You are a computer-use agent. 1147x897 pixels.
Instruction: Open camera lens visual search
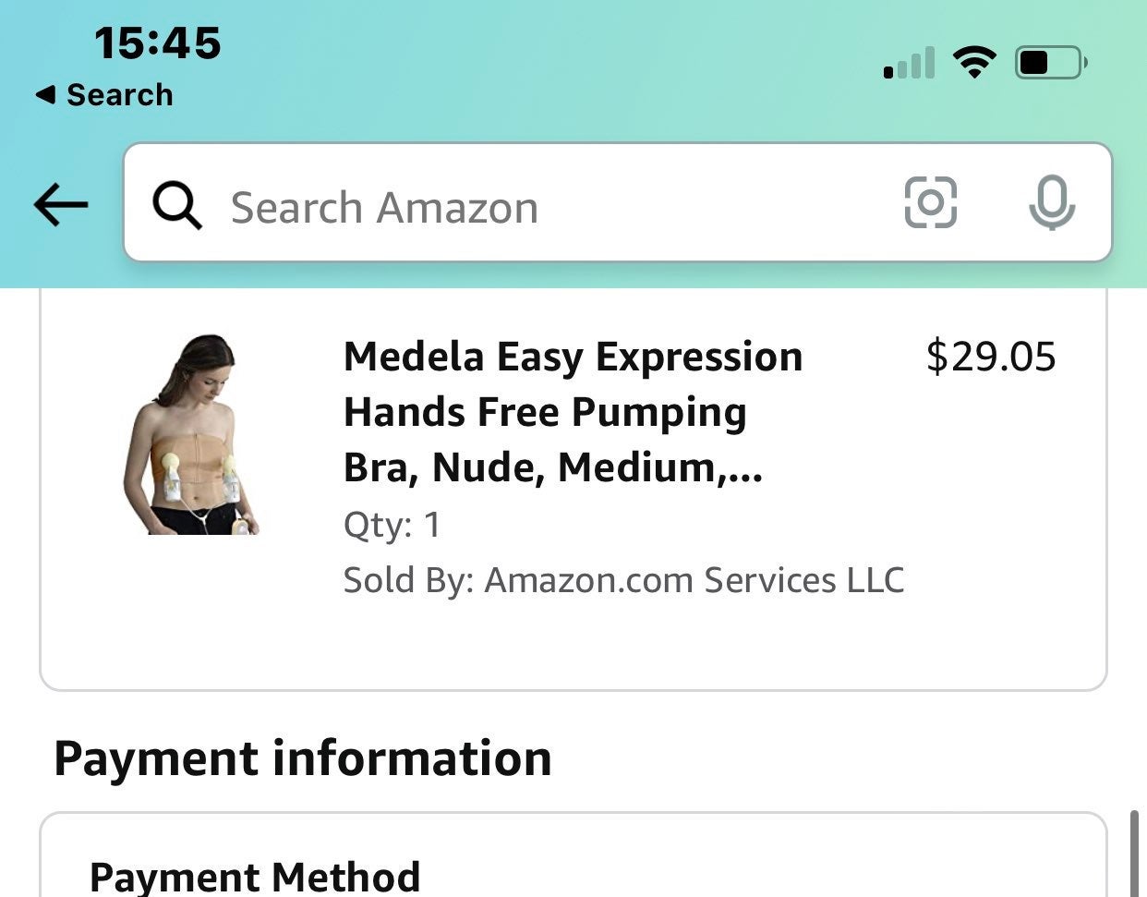pyautogui.click(x=930, y=202)
